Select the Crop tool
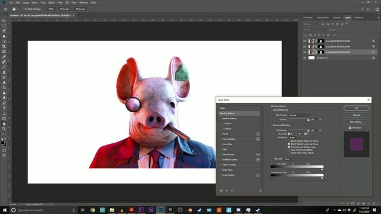The height and width of the screenshot is (214, 381). coord(4,46)
